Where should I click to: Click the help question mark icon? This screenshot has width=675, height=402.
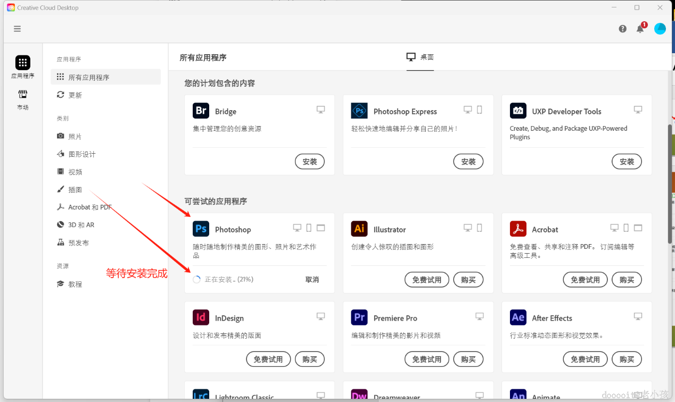(x=622, y=29)
